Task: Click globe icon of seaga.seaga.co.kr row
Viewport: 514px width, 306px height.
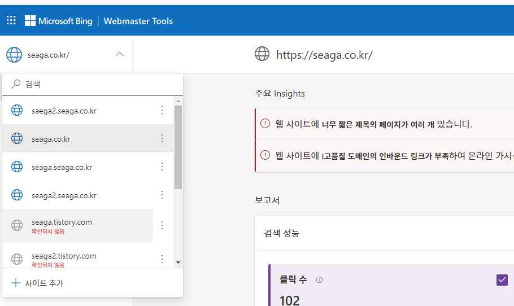Action: 17,167
